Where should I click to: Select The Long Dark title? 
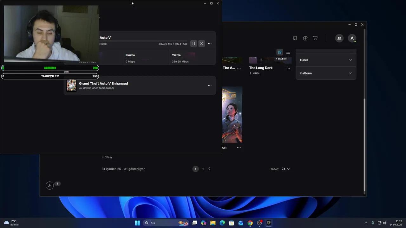point(261,68)
